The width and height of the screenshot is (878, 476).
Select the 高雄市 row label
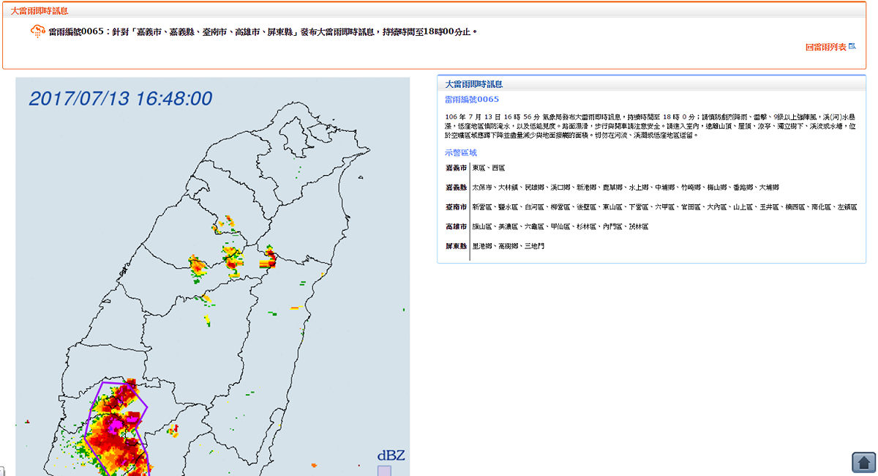tap(456, 226)
